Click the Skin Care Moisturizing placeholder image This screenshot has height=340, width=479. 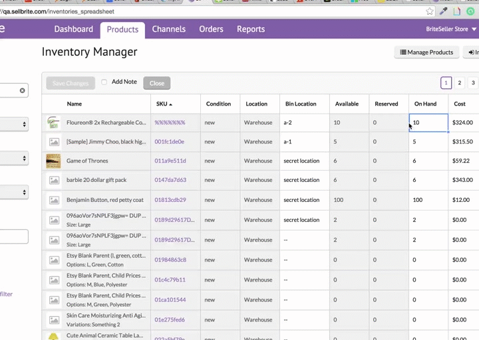click(54, 320)
